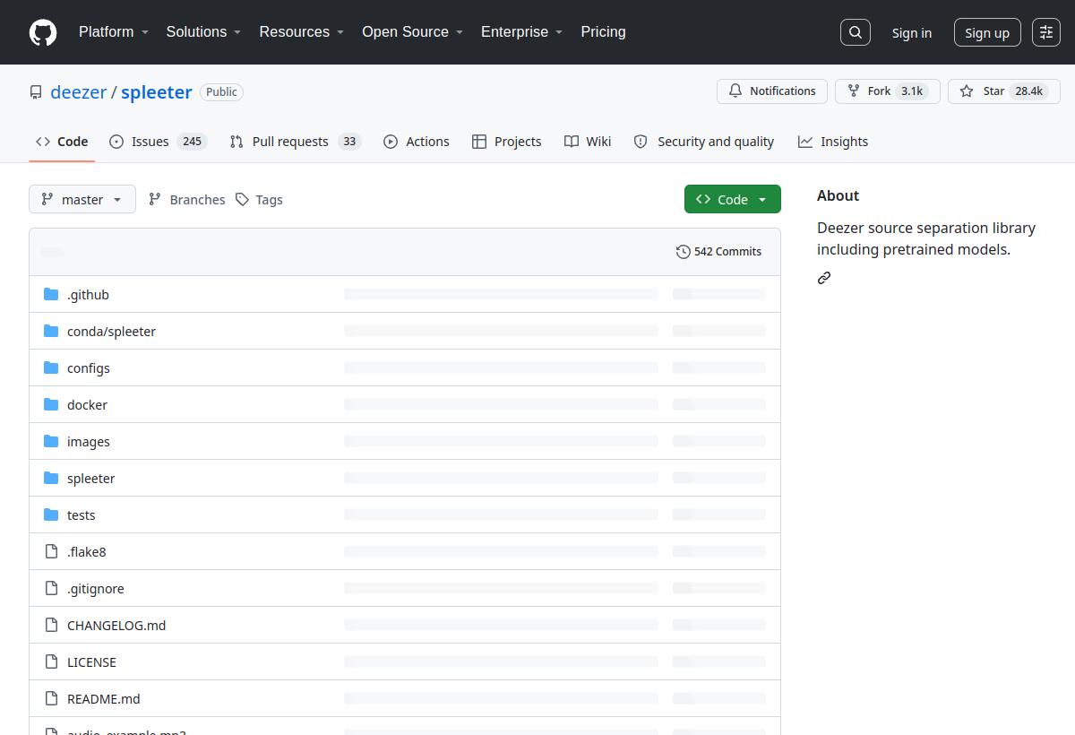1075x735 pixels.
Task: Open Branches list with branch icon
Action: (186, 200)
